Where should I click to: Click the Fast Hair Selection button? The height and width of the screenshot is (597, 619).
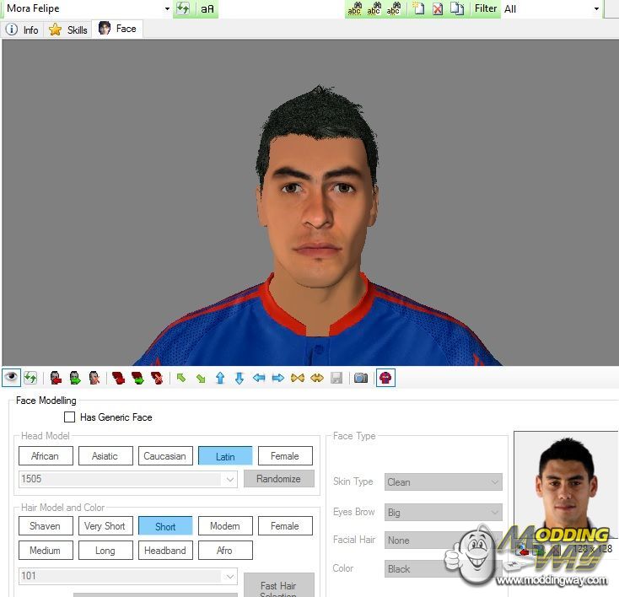coord(278,585)
